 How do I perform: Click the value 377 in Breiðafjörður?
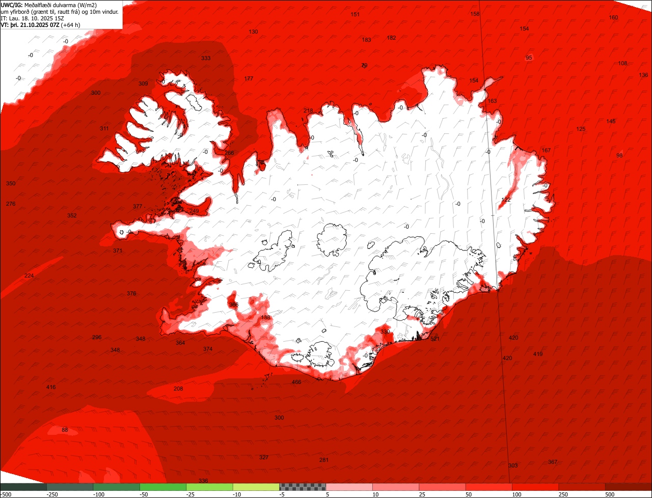click(x=138, y=207)
